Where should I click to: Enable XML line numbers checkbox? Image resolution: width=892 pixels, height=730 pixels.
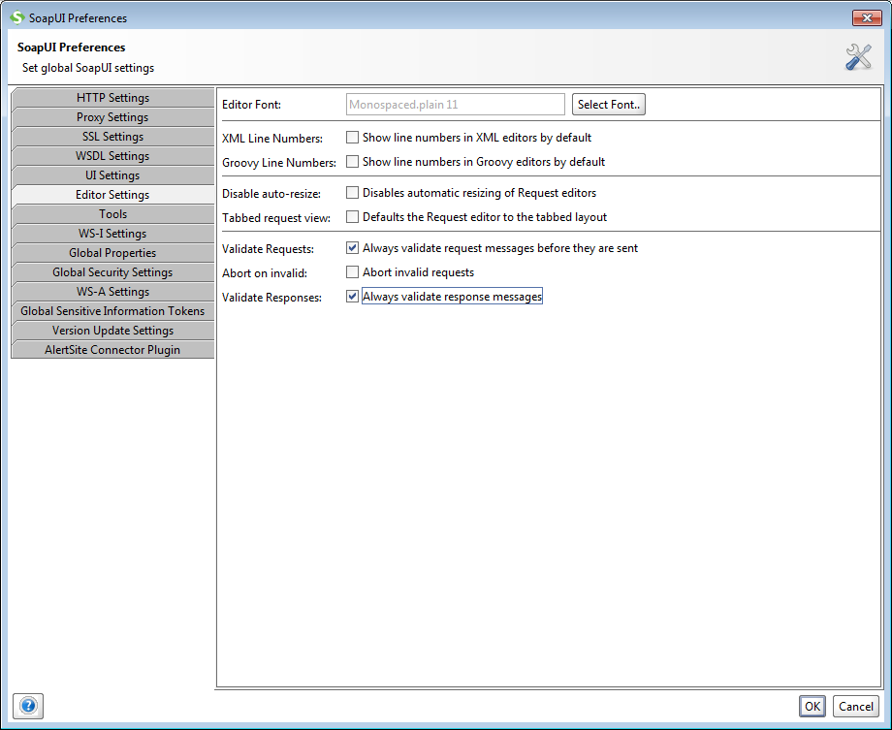[x=353, y=138]
